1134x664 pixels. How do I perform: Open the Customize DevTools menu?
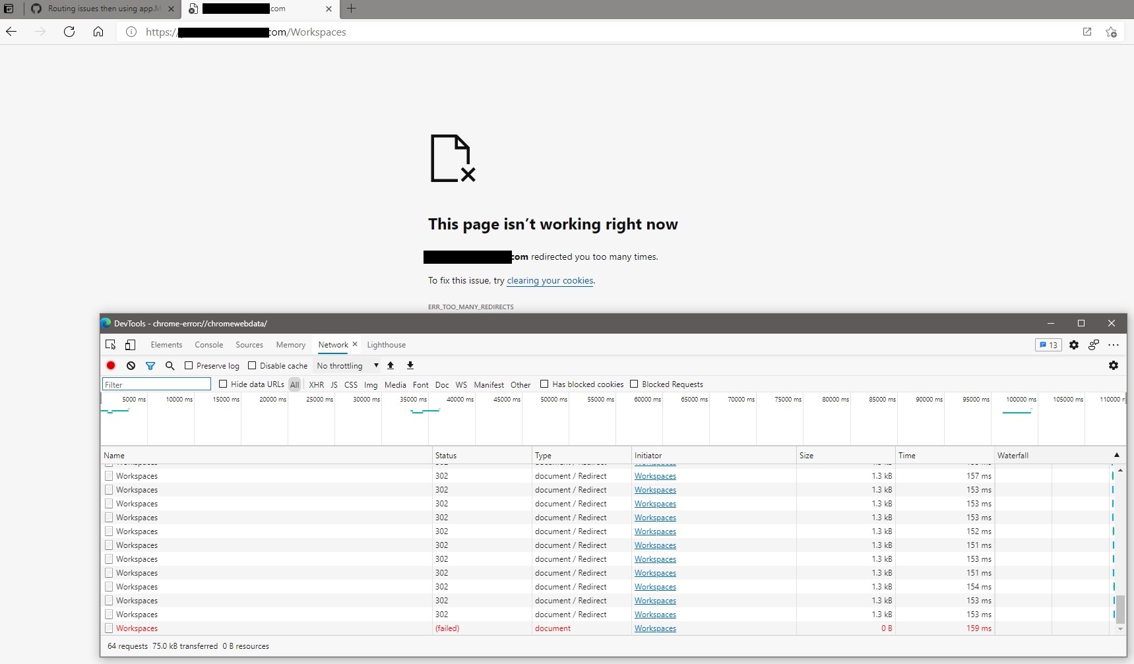1115,345
